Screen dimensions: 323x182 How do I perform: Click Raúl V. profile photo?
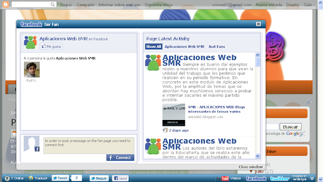32,70
